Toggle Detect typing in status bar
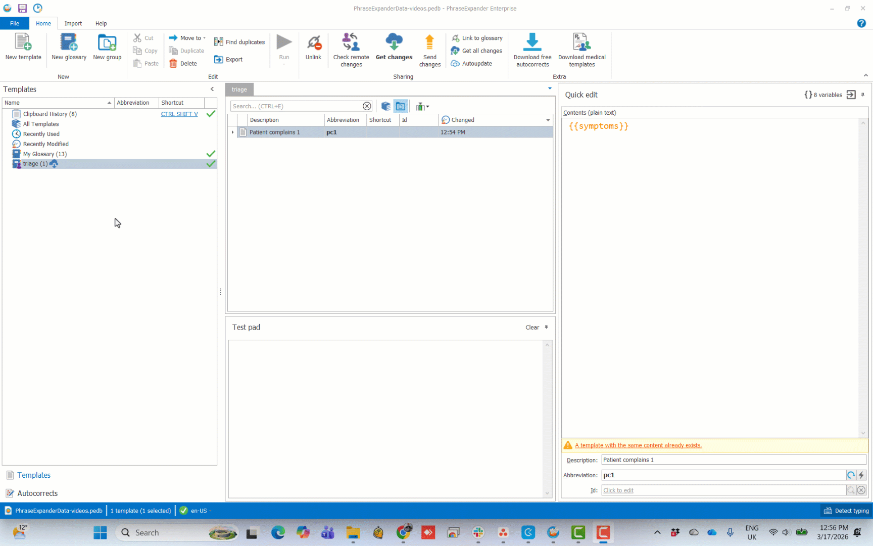Viewport: 873px width, 546px height. tap(846, 511)
